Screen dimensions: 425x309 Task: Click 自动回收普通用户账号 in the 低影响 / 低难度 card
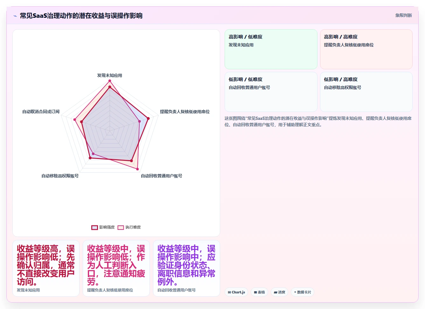tap(249, 88)
